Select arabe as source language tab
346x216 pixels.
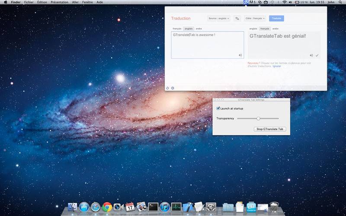(x=199, y=29)
